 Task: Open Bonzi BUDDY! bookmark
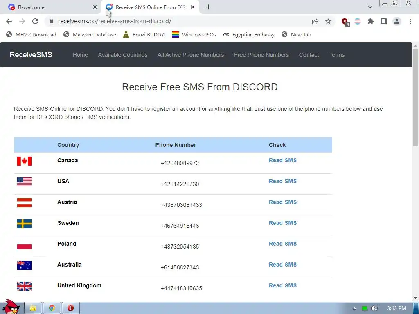(x=144, y=34)
